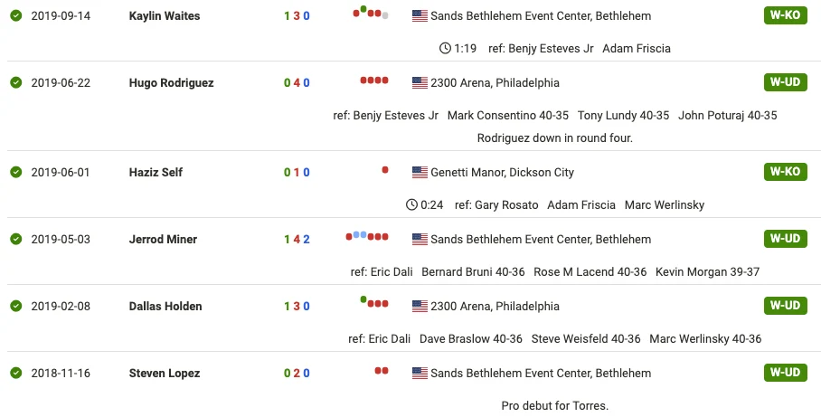Click last-fights dots for Jerrod Miner
821x417 pixels.
click(x=367, y=236)
